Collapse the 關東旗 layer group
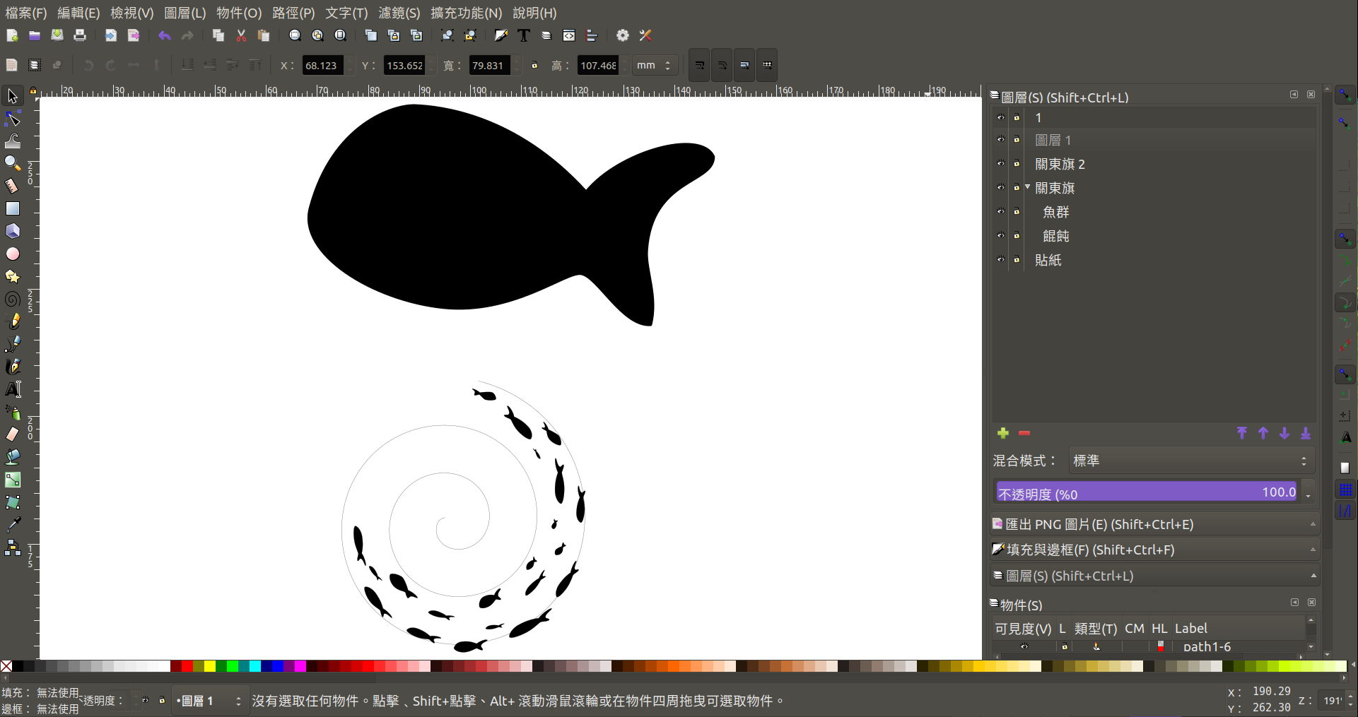 pyautogui.click(x=1027, y=187)
